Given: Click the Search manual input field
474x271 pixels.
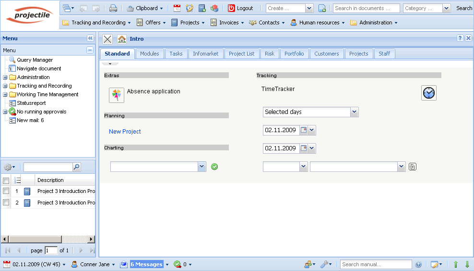Looking at the screenshot, I should click(x=376, y=264).
